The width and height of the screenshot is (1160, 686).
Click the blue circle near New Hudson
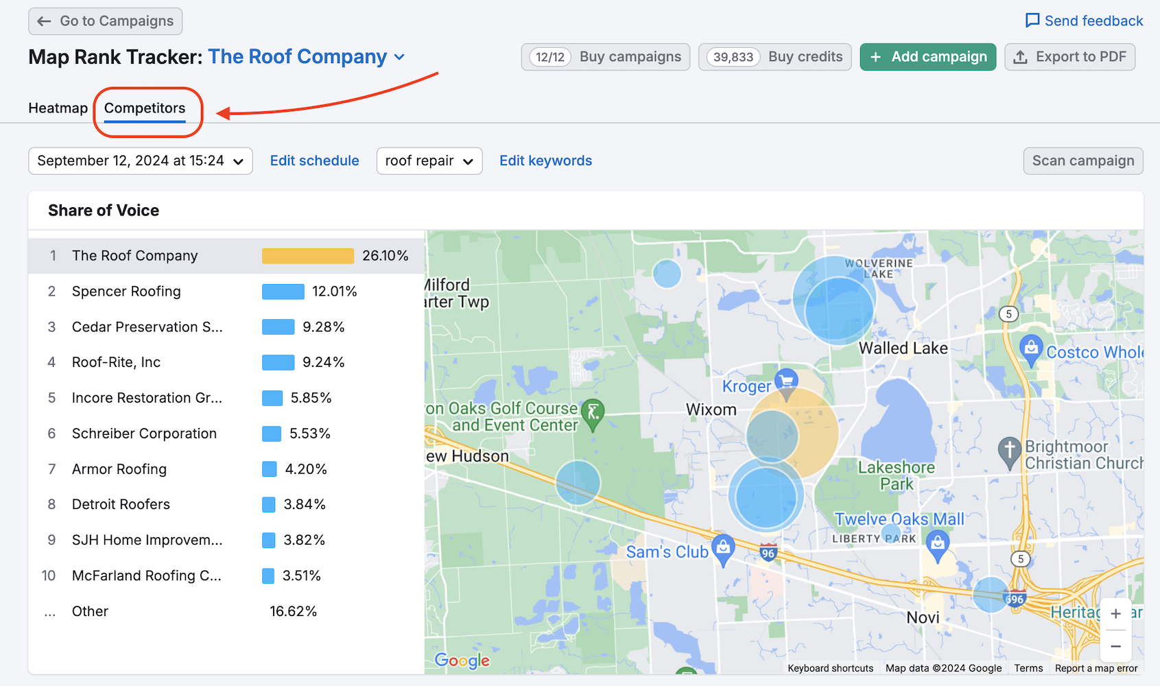point(578,483)
